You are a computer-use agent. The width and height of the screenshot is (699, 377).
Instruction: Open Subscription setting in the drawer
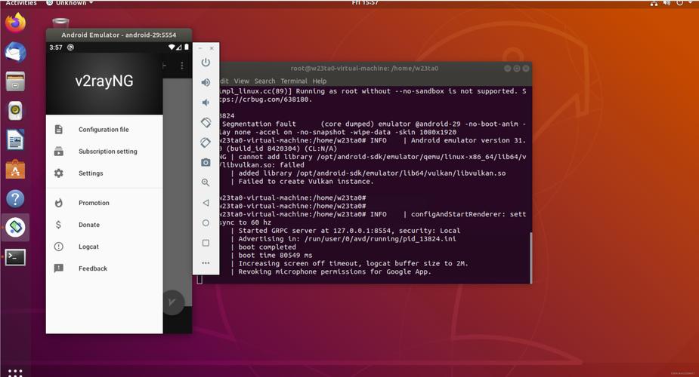click(107, 152)
